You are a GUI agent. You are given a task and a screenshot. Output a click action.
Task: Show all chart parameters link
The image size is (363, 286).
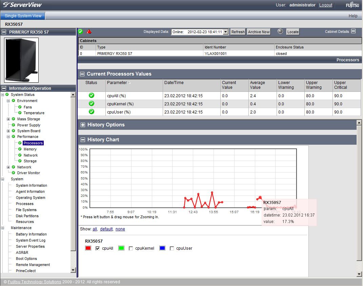[95, 229]
